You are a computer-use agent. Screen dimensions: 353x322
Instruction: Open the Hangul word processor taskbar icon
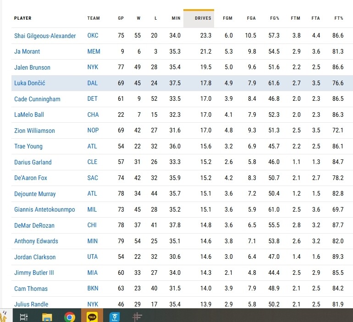[115, 317]
